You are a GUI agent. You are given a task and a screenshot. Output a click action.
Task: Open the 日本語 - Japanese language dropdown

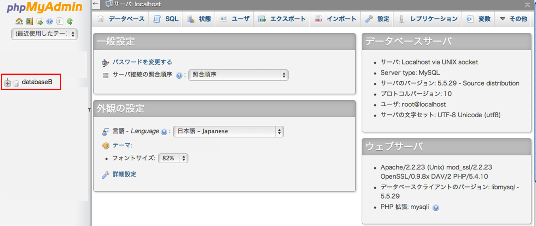click(x=229, y=132)
